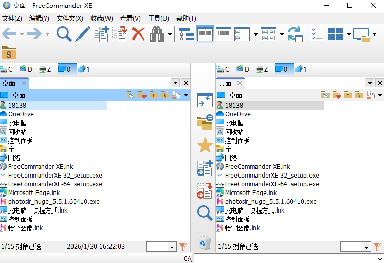Toggle the right panel filter funnel
The image size is (384, 263).
(377, 247)
